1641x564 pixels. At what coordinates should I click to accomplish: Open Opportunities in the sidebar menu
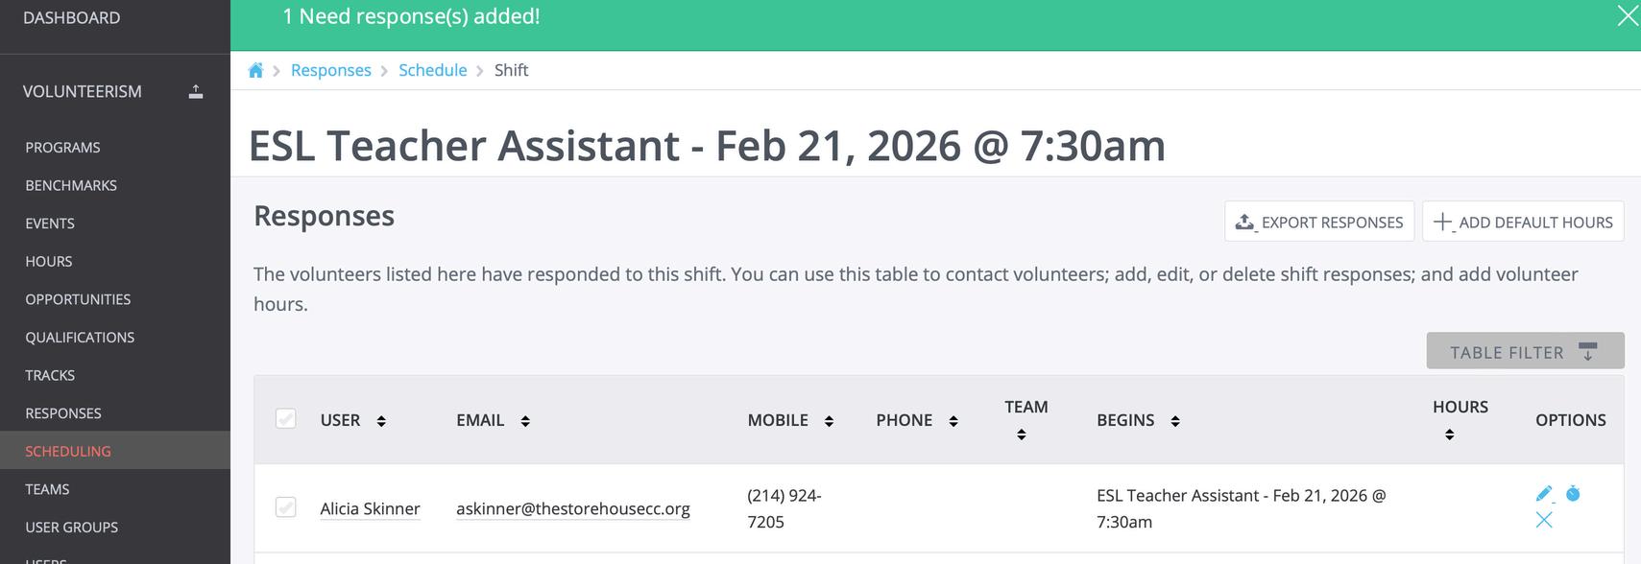(x=78, y=299)
